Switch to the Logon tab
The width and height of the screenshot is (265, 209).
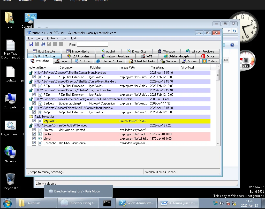click(62, 61)
